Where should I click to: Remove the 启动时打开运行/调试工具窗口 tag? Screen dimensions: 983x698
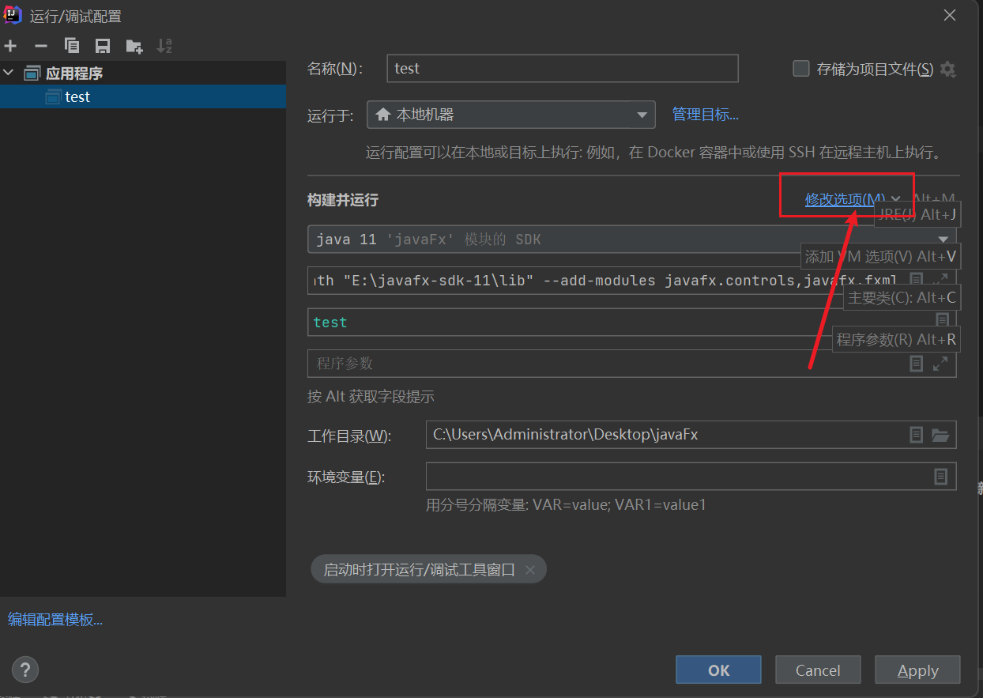(x=530, y=570)
